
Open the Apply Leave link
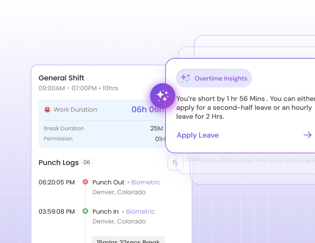tap(197, 135)
